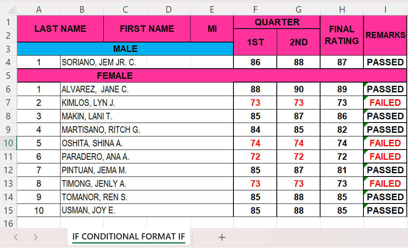Select column F header
Image resolution: width=408 pixels, height=248 pixels.
click(255, 9)
